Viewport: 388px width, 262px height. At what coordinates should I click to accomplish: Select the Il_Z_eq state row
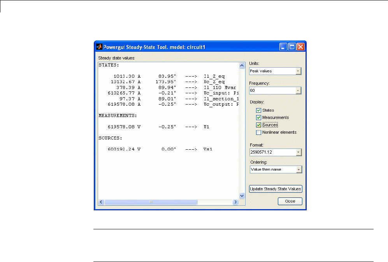pos(169,76)
